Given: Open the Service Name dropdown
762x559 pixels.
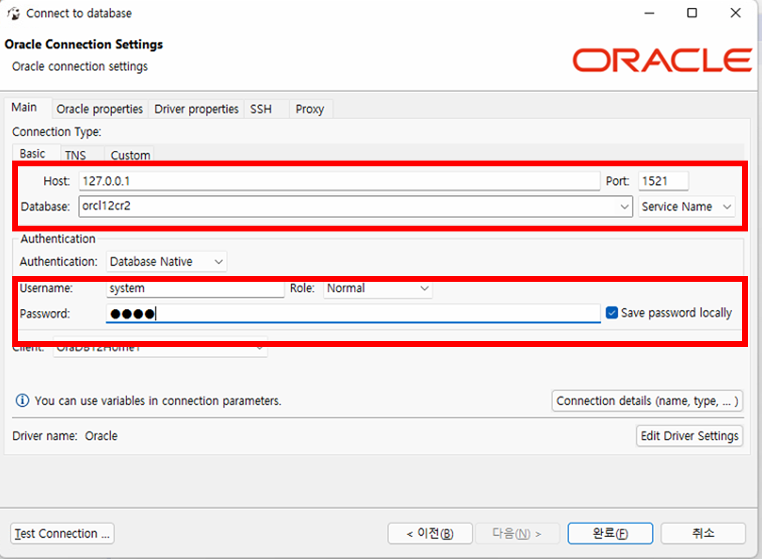Looking at the screenshot, I should click(686, 206).
